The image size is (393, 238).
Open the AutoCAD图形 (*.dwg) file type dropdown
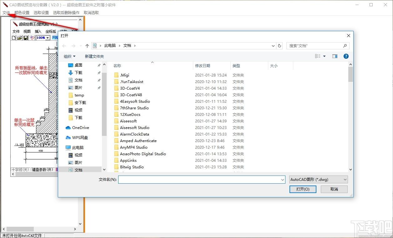[x=318, y=180]
